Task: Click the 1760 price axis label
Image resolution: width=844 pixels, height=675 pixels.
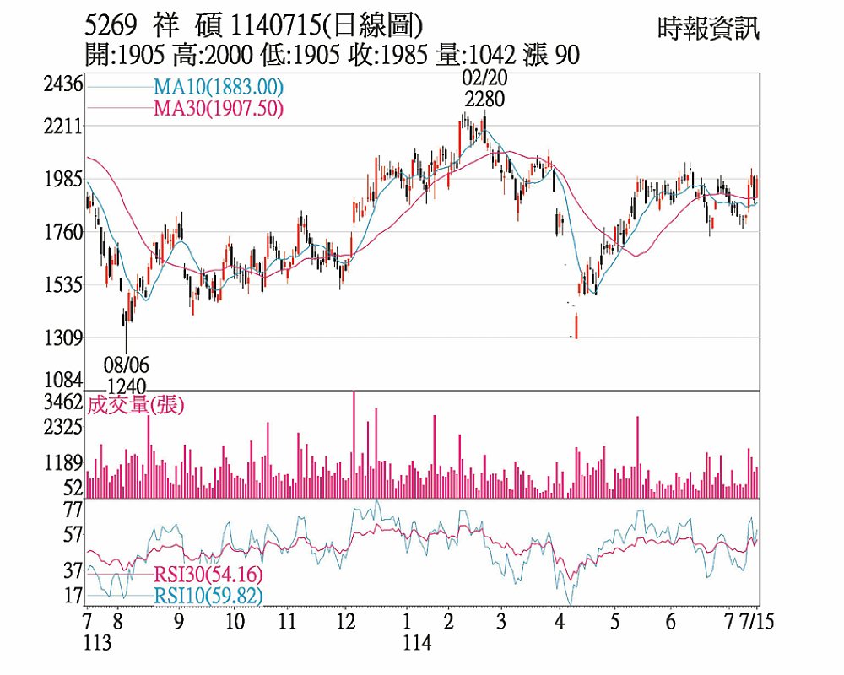Action: click(x=63, y=233)
